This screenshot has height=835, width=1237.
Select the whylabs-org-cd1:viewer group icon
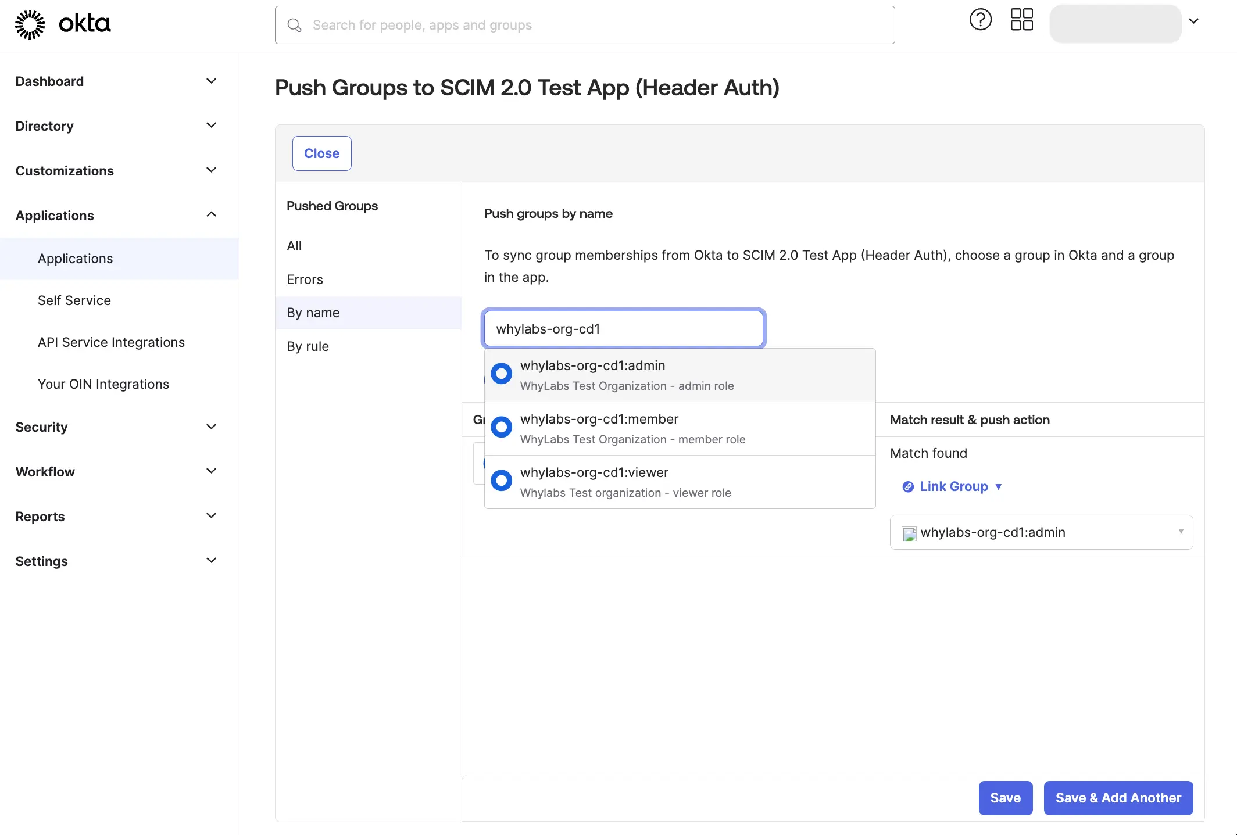[x=500, y=480]
